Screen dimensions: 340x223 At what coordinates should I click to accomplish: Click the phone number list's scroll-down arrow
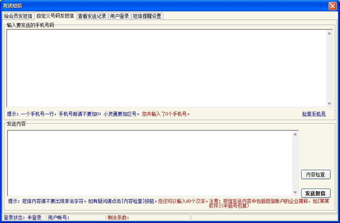(x=329, y=104)
